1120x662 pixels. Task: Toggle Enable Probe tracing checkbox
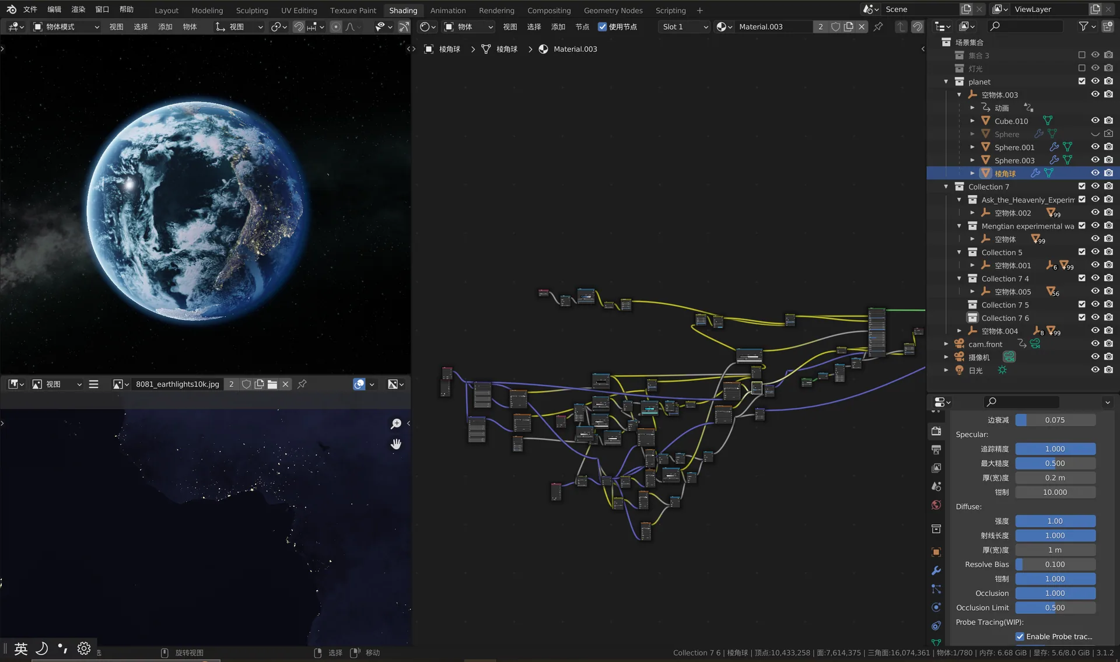pos(1020,636)
